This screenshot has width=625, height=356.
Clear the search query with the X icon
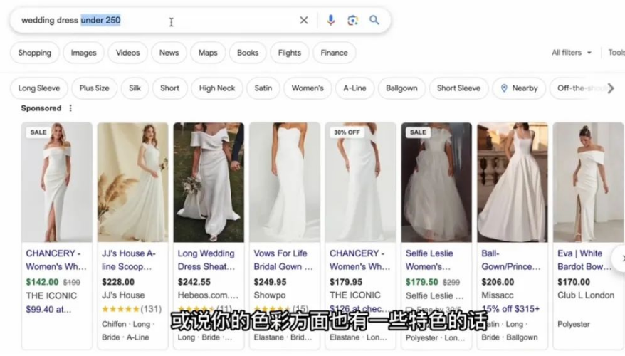click(x=304, y=20)
